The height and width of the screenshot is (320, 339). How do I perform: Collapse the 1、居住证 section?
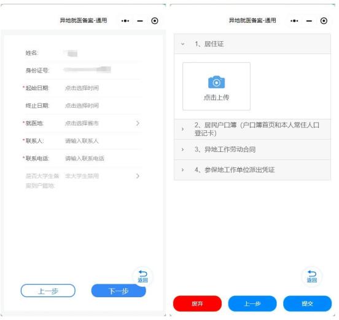[252, 44]
